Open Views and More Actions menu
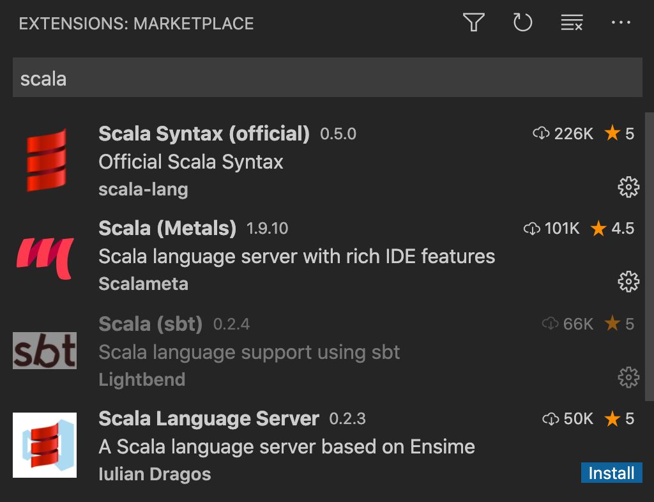654x502 pixels. point(621,22)
